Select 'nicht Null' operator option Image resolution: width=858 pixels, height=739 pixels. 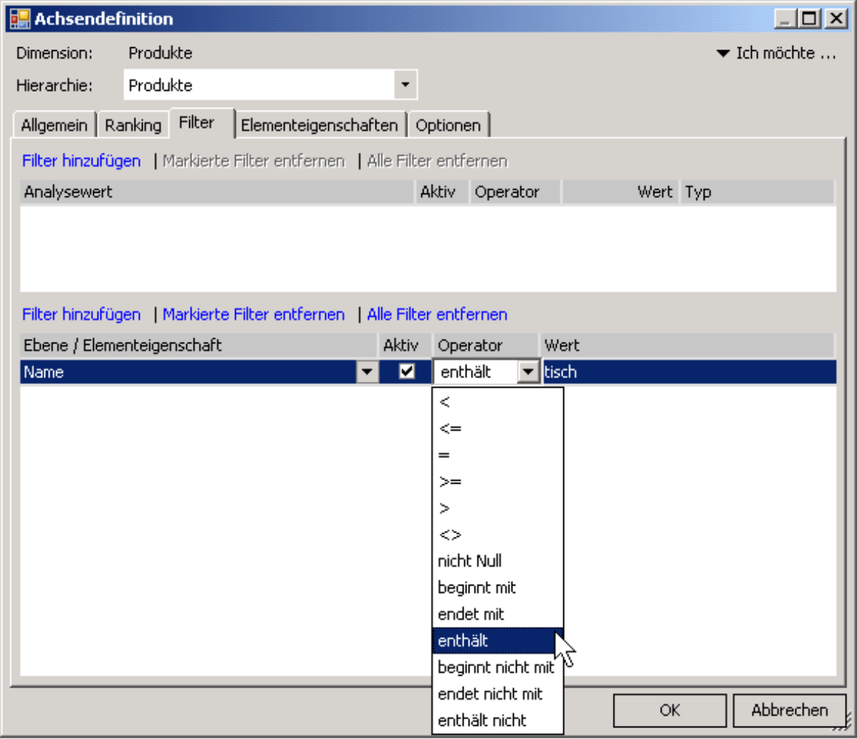[x=470, y=561]
